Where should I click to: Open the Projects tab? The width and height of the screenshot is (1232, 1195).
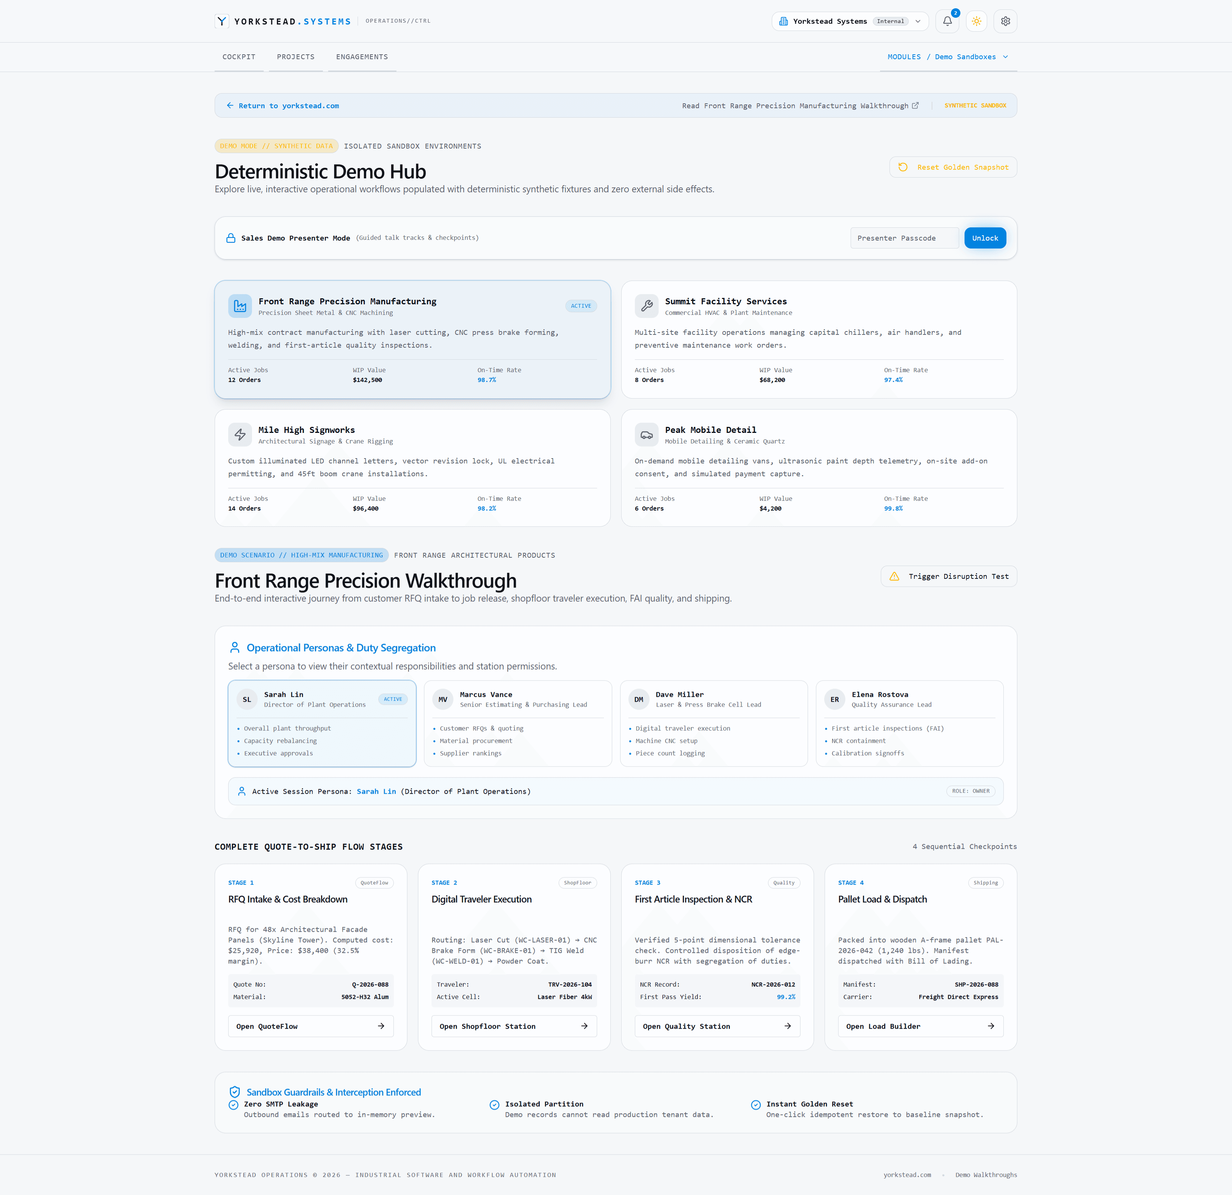click(x=295, y=57)
